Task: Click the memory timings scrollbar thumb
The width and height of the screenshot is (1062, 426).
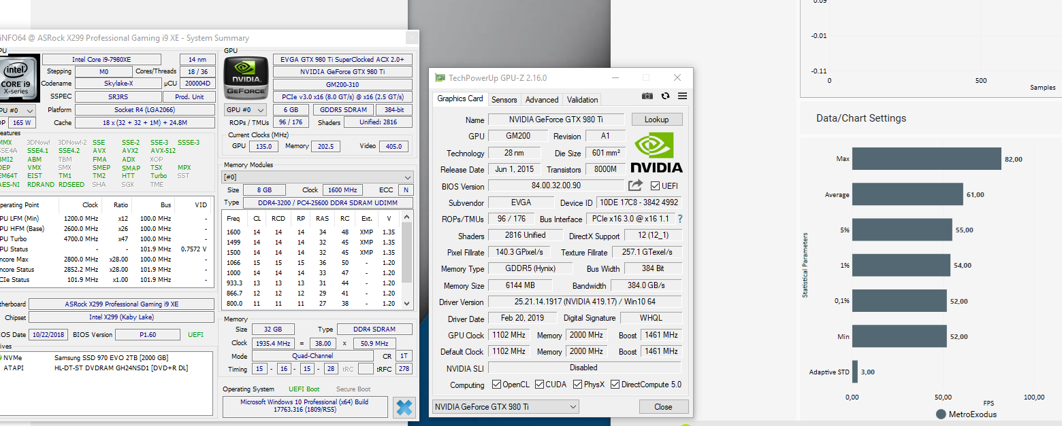Action: pos(407,252)
